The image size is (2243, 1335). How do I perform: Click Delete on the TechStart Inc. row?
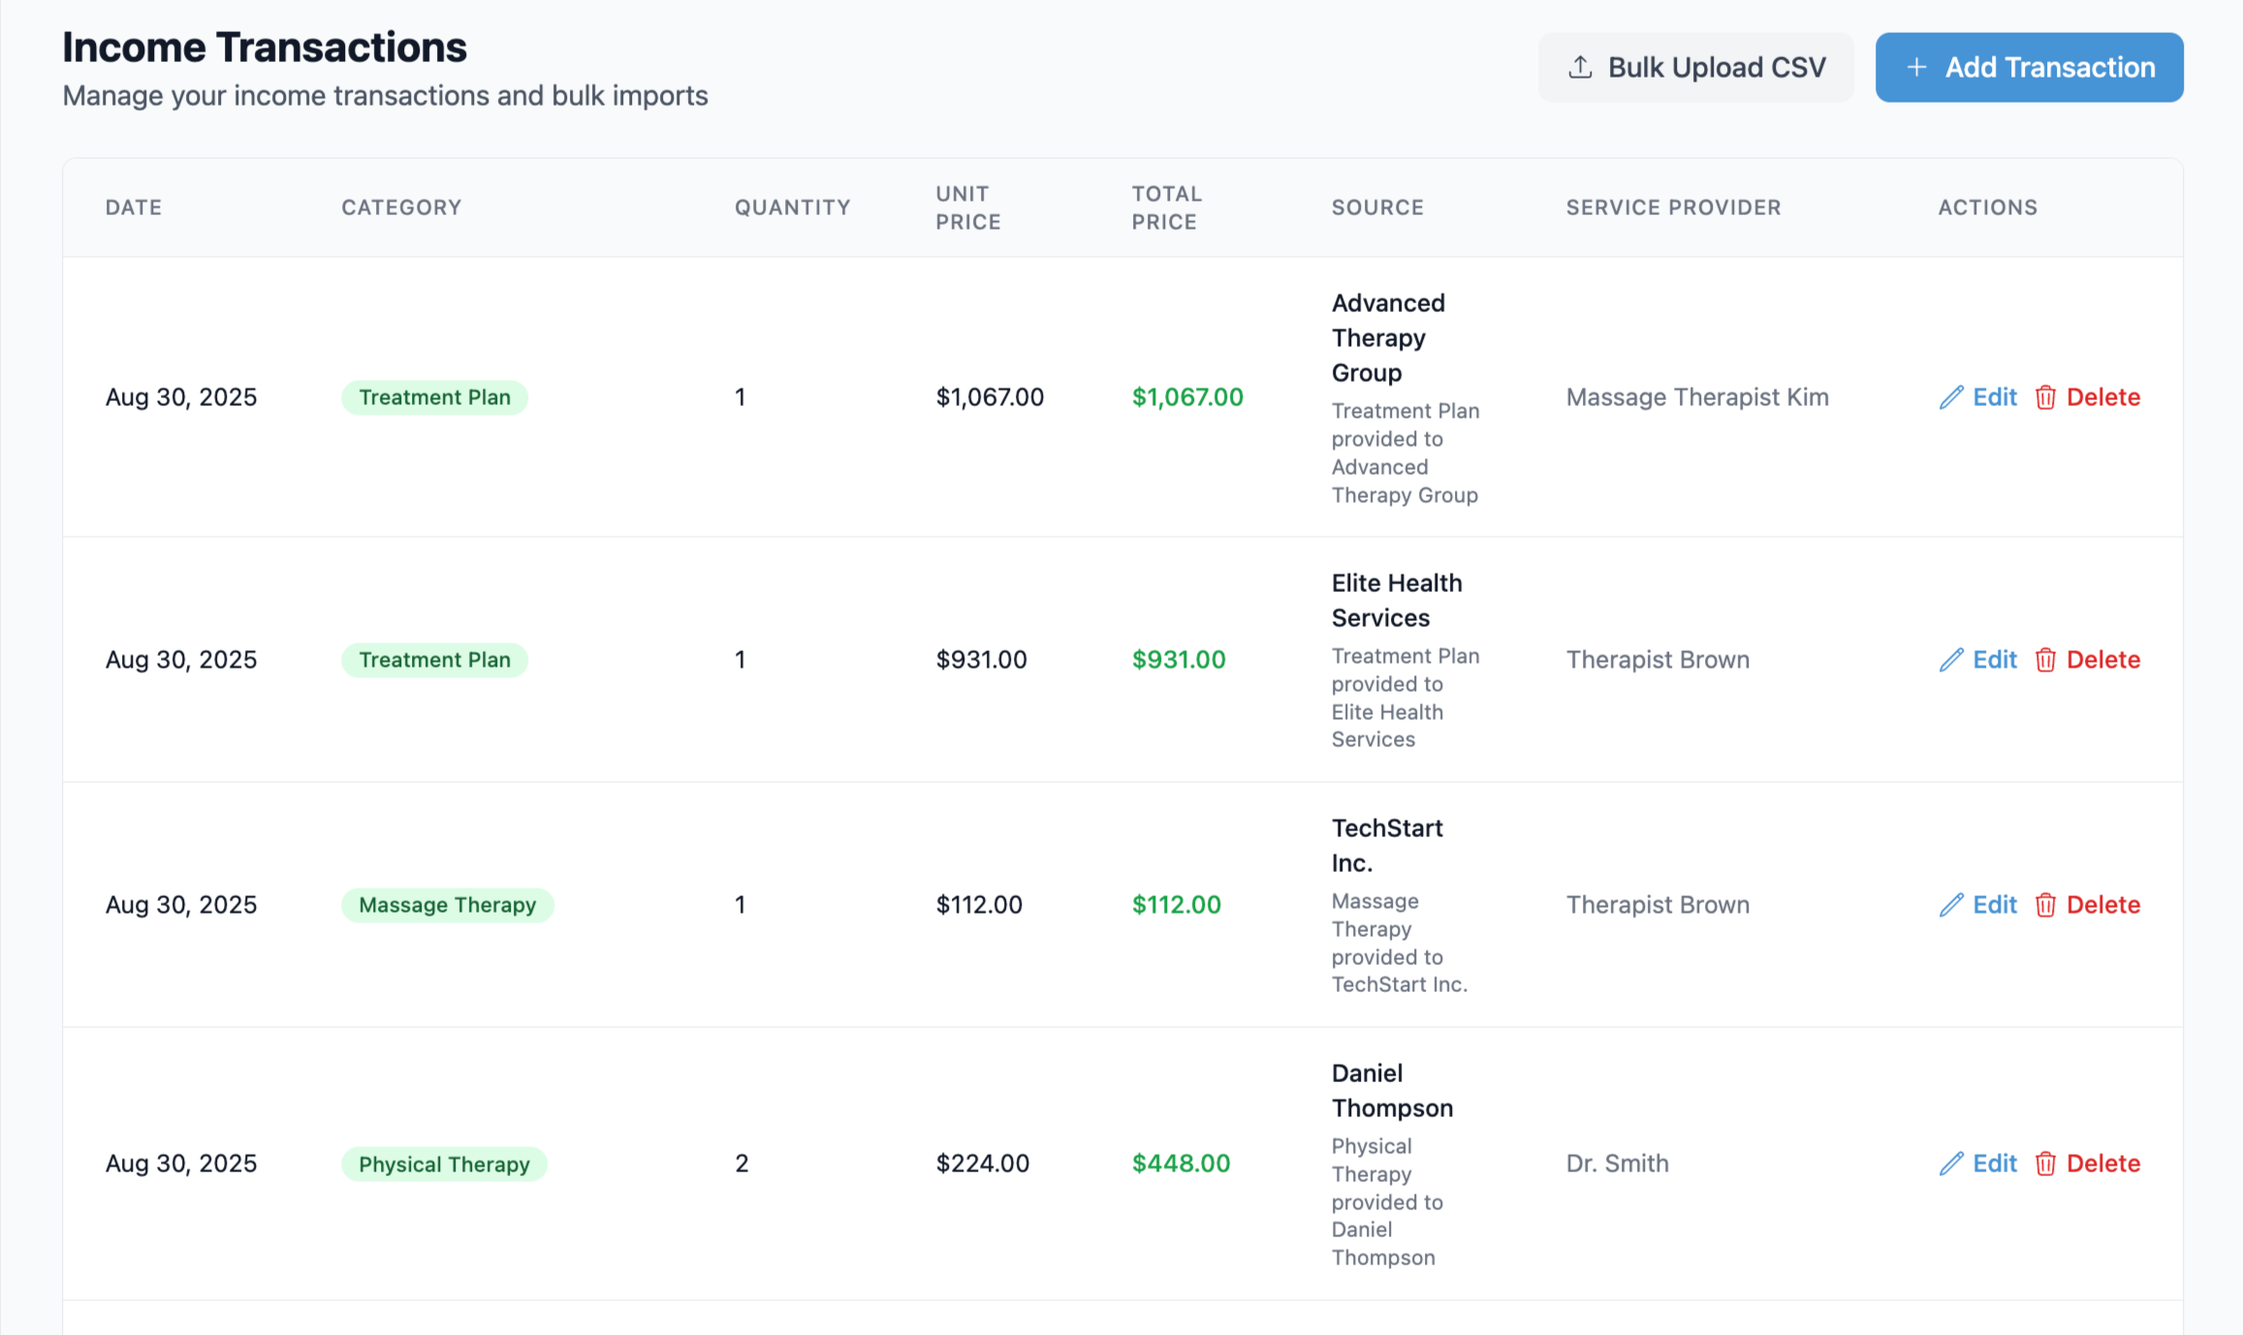2103,905
